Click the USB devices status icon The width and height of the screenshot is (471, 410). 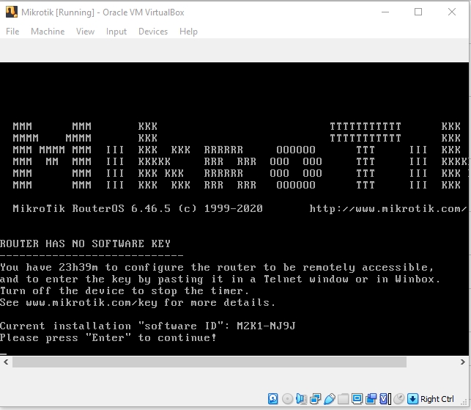click(x=330, y=399)
